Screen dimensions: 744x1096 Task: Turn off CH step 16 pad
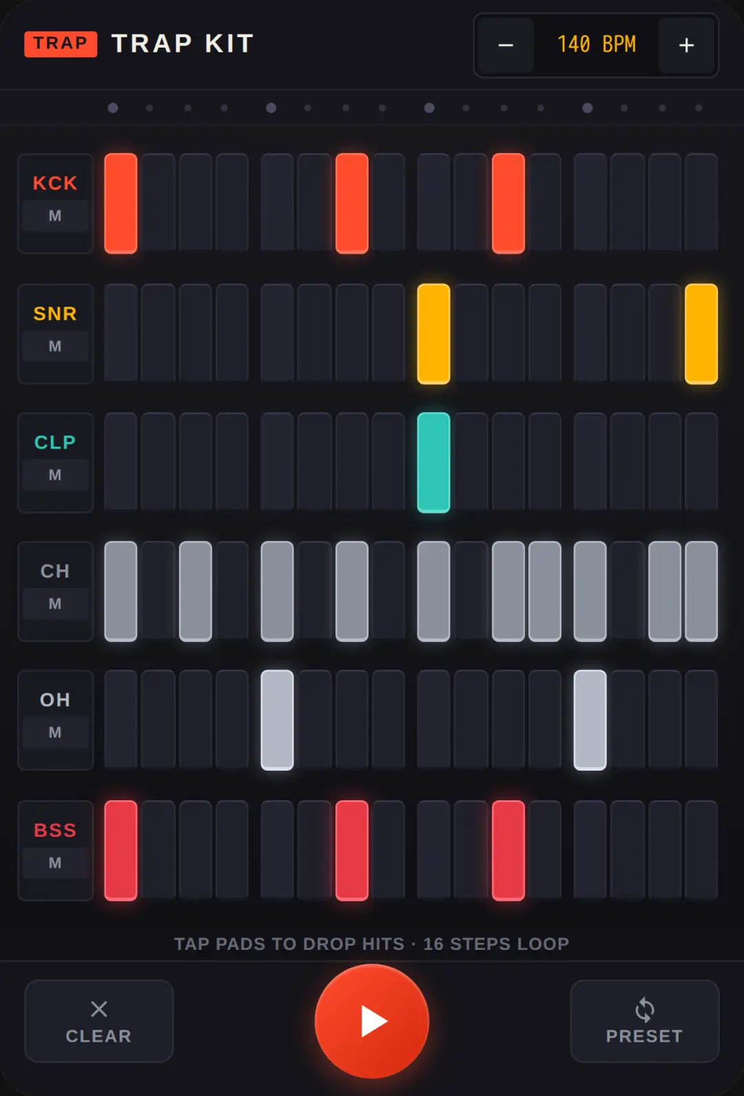click(x=701, y=591)
